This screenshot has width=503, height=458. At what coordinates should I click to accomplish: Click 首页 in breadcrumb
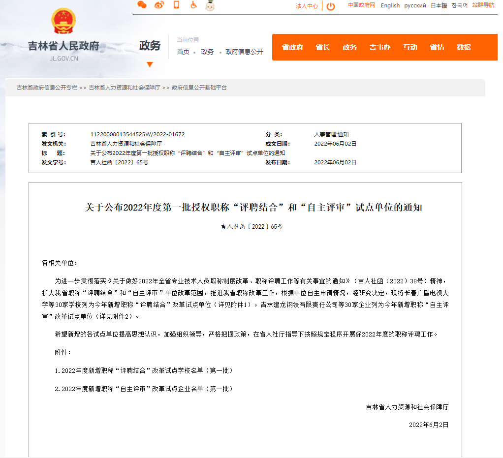point(183,52)
